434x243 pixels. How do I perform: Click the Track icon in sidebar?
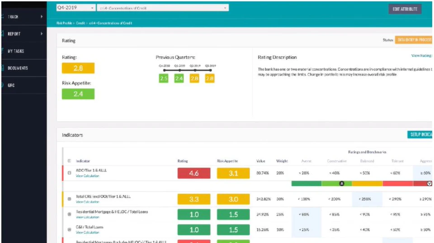click(x=2, y=17)
